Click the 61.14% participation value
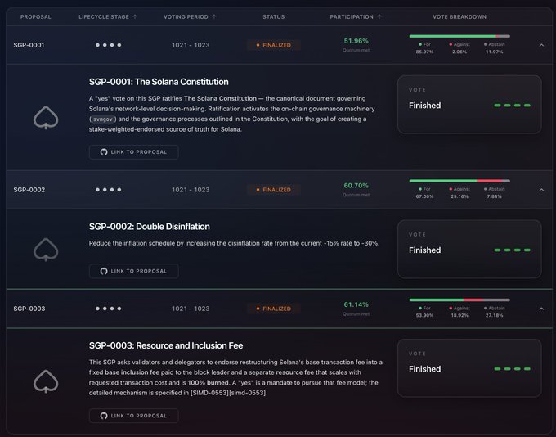Viewport: 556px width, 437px height. pos(356,304)
